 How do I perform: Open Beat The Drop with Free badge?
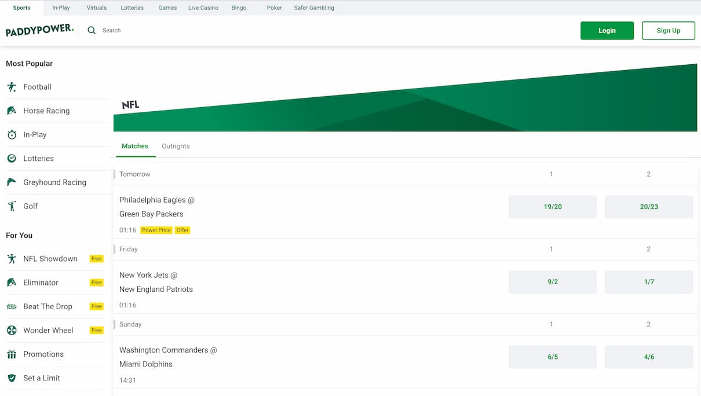coord(47,306)
